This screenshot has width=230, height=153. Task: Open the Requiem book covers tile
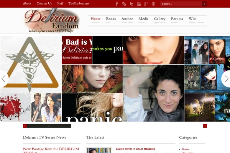[x=207, y=64]
